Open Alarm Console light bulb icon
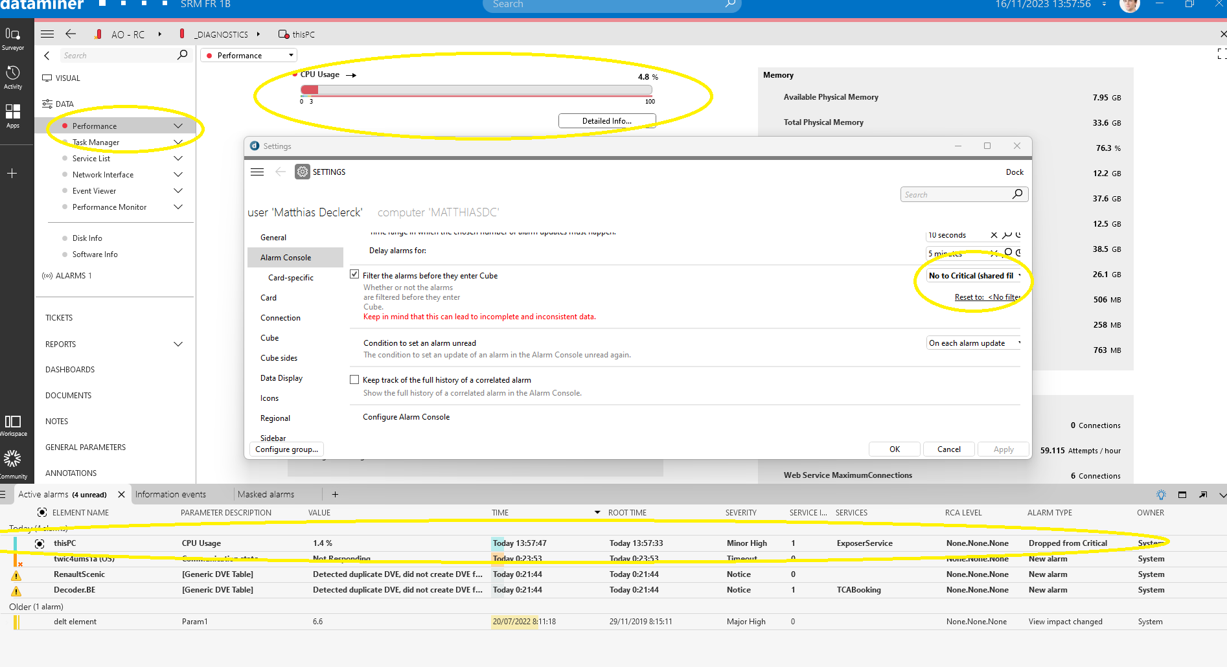Viewport: 1227px width, 667px height. pyautogui.click(x=1161, y=495)
